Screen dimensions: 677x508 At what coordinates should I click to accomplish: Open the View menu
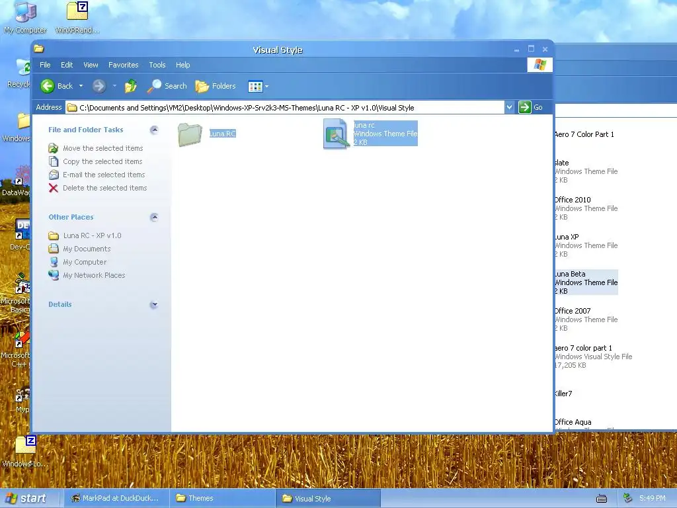click(x=91, y=65)
